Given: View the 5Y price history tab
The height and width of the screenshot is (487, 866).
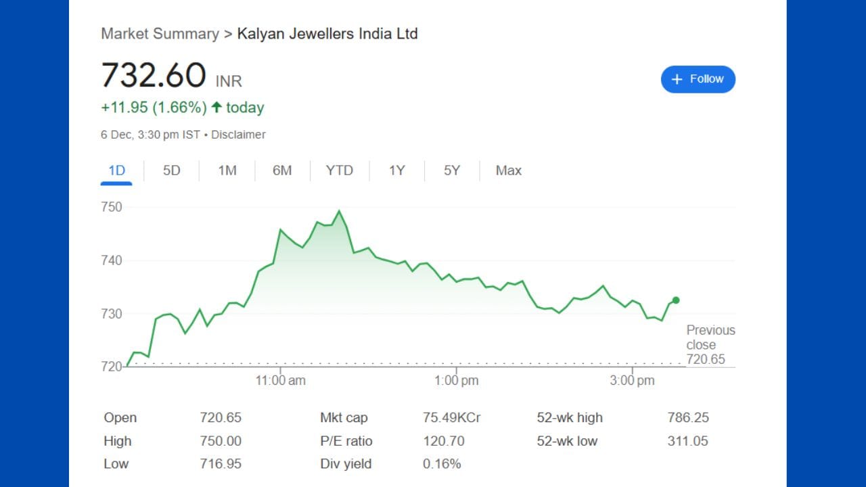Looking at the screenshot, I should (452, 170).
